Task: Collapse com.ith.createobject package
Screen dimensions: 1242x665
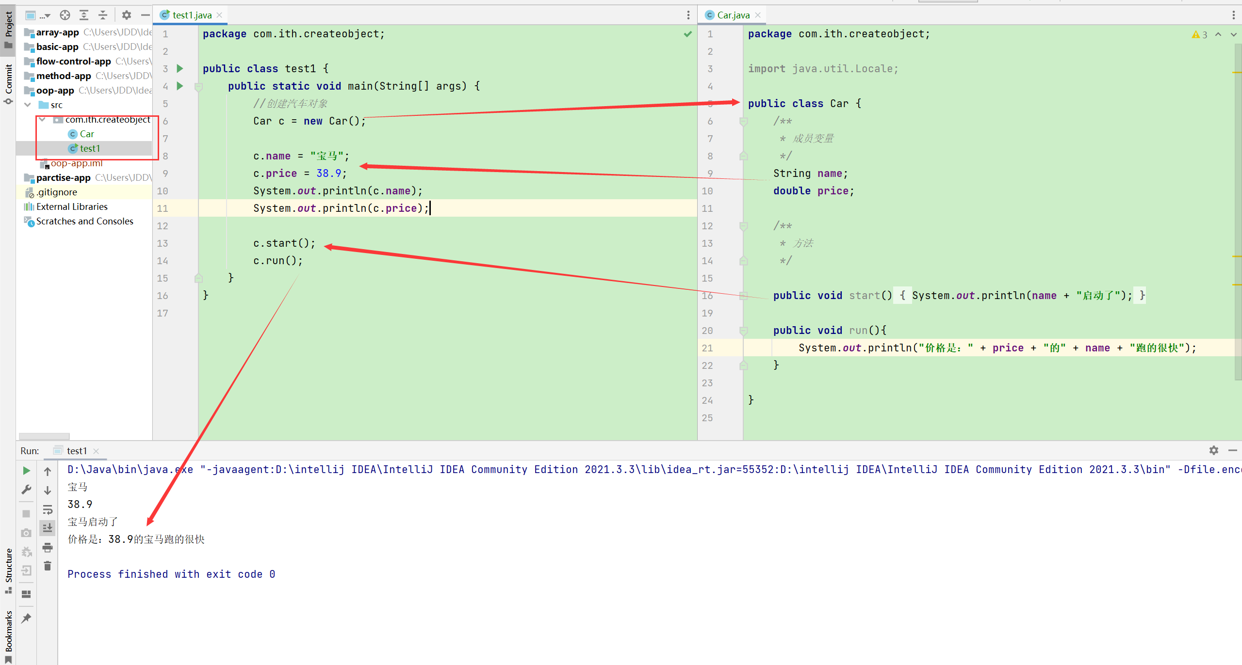Action: coord(42,119)
